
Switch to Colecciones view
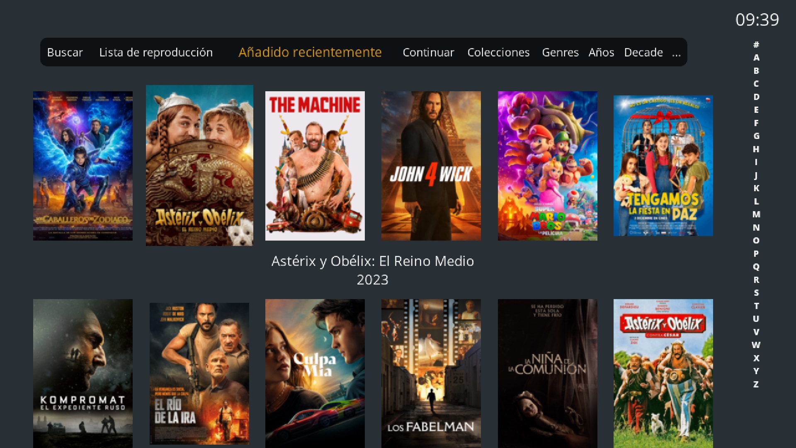pos(498,52)
